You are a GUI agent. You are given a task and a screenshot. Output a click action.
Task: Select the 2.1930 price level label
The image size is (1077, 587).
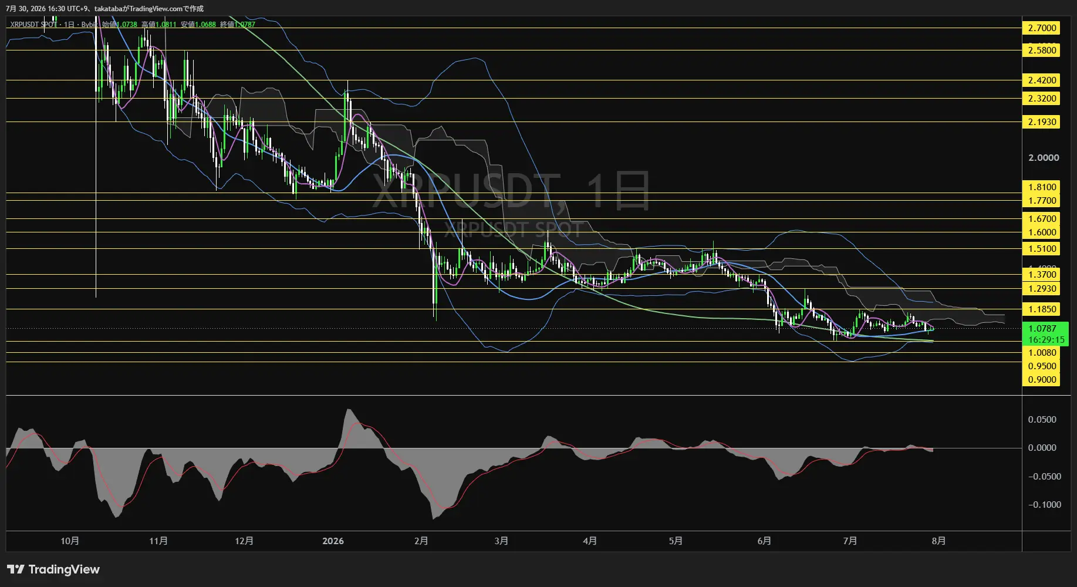click(1042, 122)
